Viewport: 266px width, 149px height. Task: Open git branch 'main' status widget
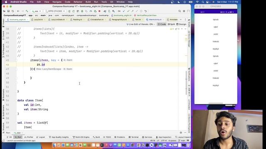(x=182, y=141)
